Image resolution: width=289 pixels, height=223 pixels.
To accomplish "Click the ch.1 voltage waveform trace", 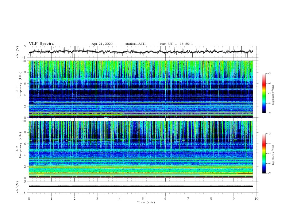I will click(141, 52).
